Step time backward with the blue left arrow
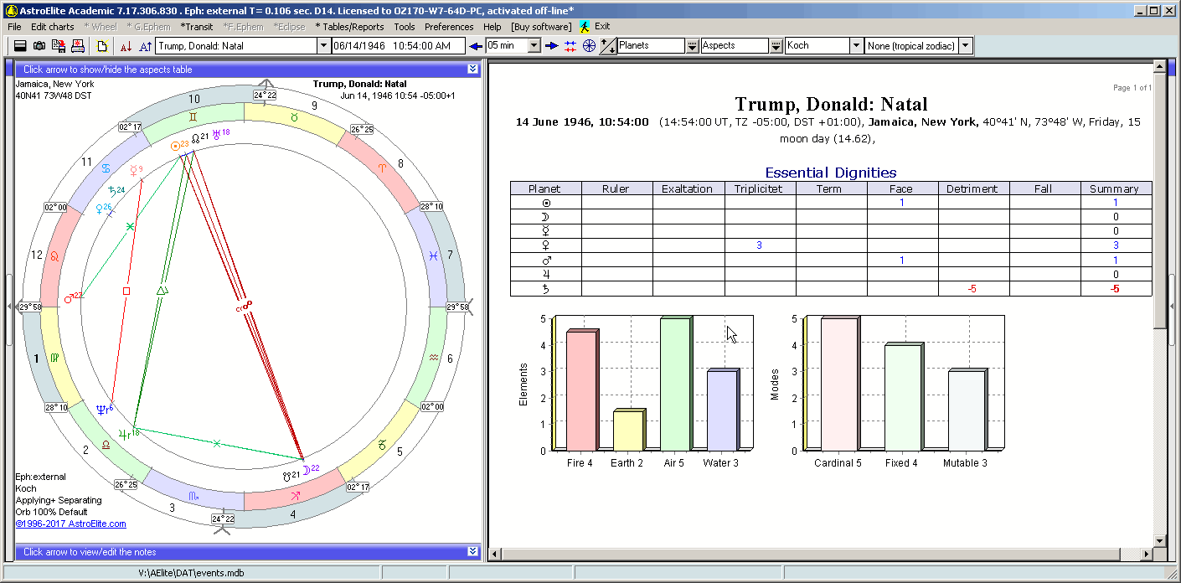This screenshot has height=583, width=1181. [x=476, y=45]
